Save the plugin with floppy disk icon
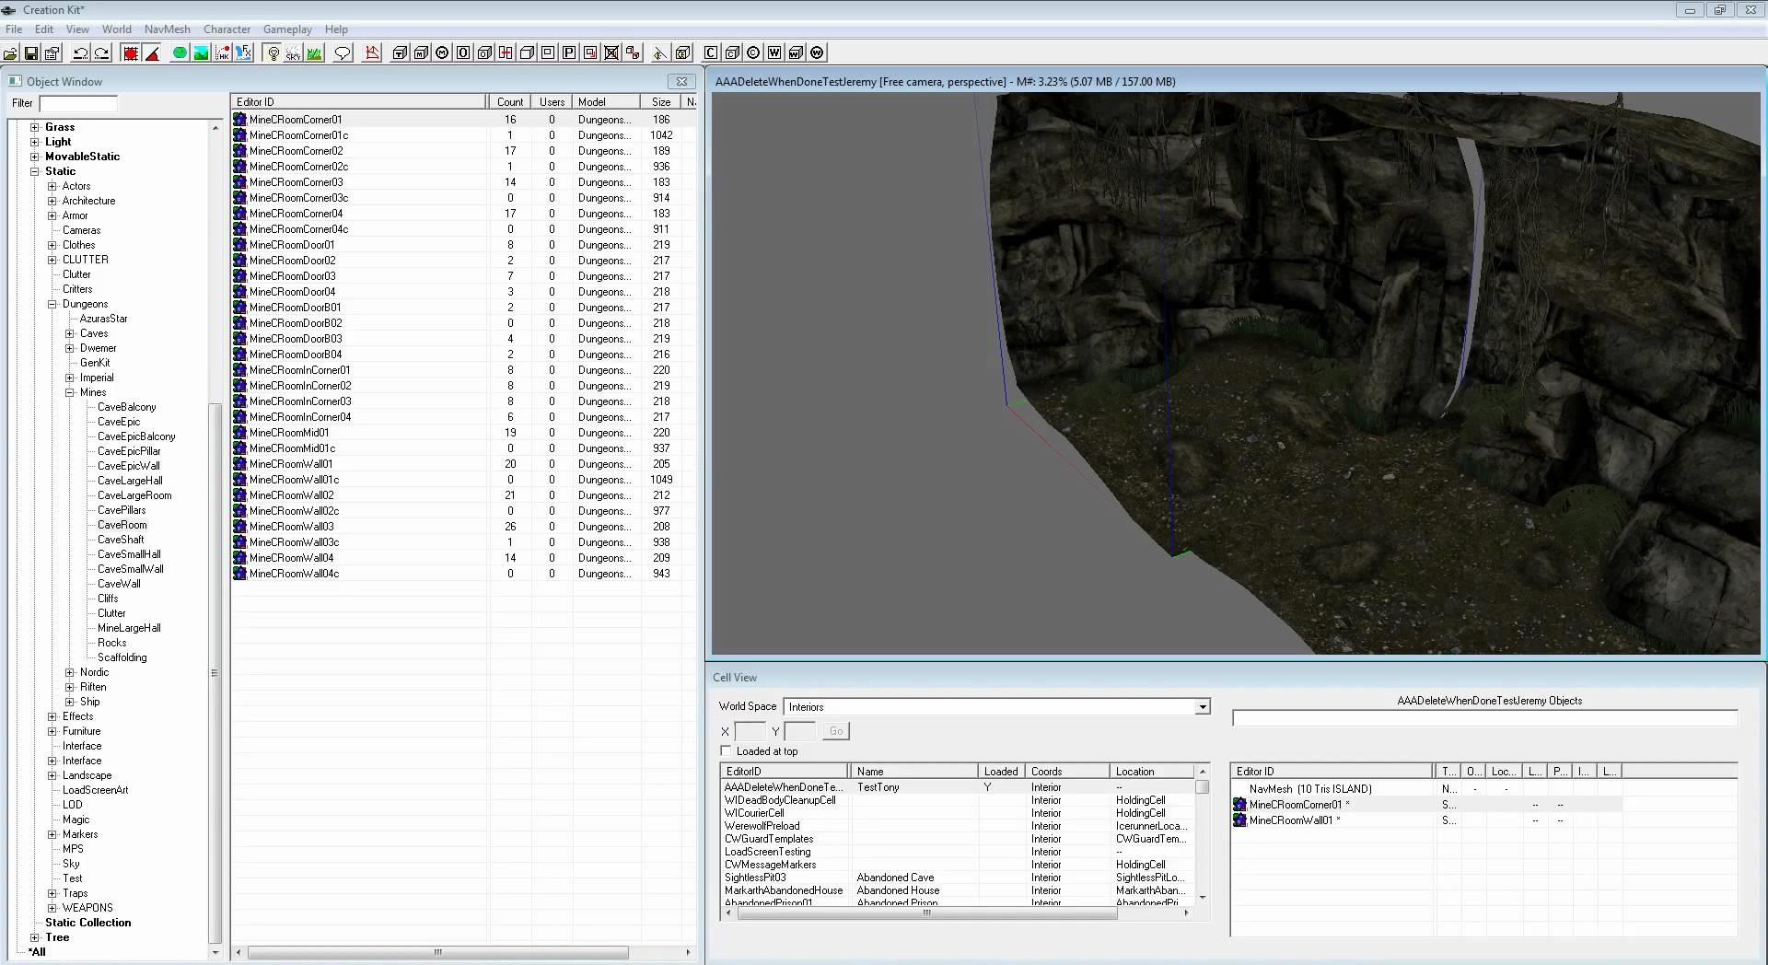Screen dimensions: 1768x965 31,52
